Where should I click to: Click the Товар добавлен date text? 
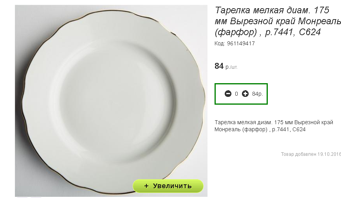coord(311,154)
